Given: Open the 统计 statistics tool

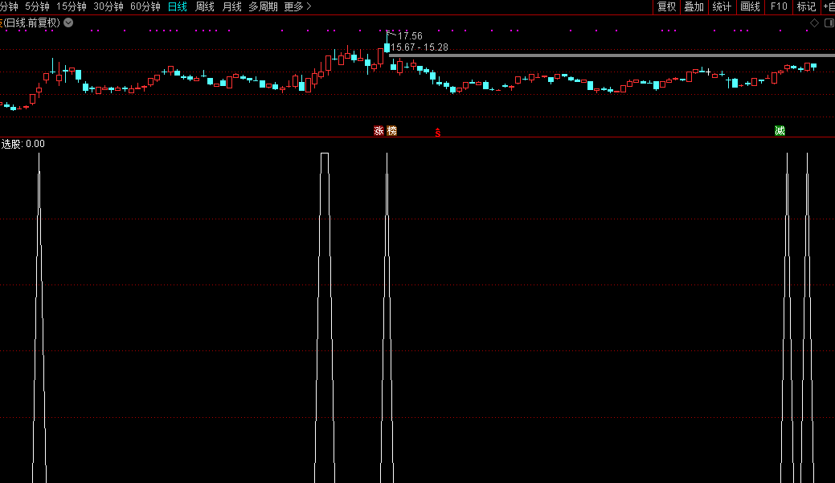Looking at the screenshot, I should click(x=722, y=6).
